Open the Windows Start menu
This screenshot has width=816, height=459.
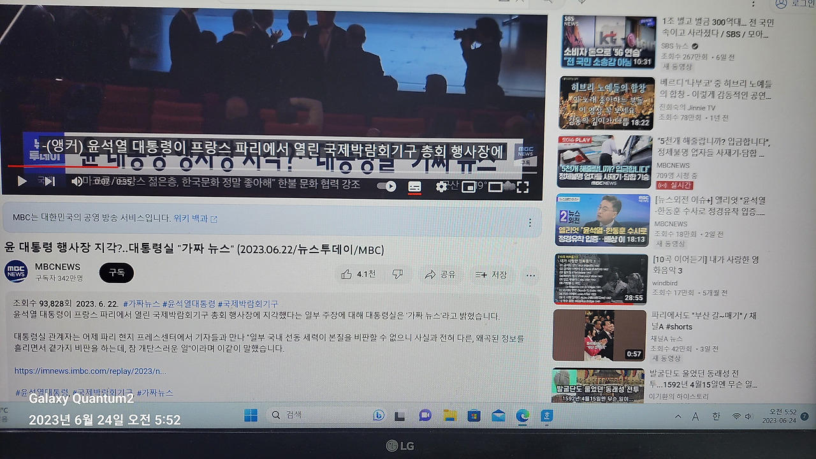click(x=251, y=416)
